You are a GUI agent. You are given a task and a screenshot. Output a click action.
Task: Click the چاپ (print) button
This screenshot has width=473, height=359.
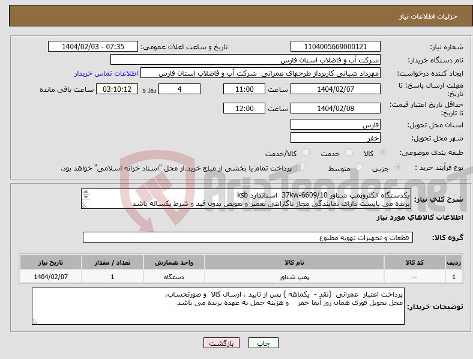(264, 343)
